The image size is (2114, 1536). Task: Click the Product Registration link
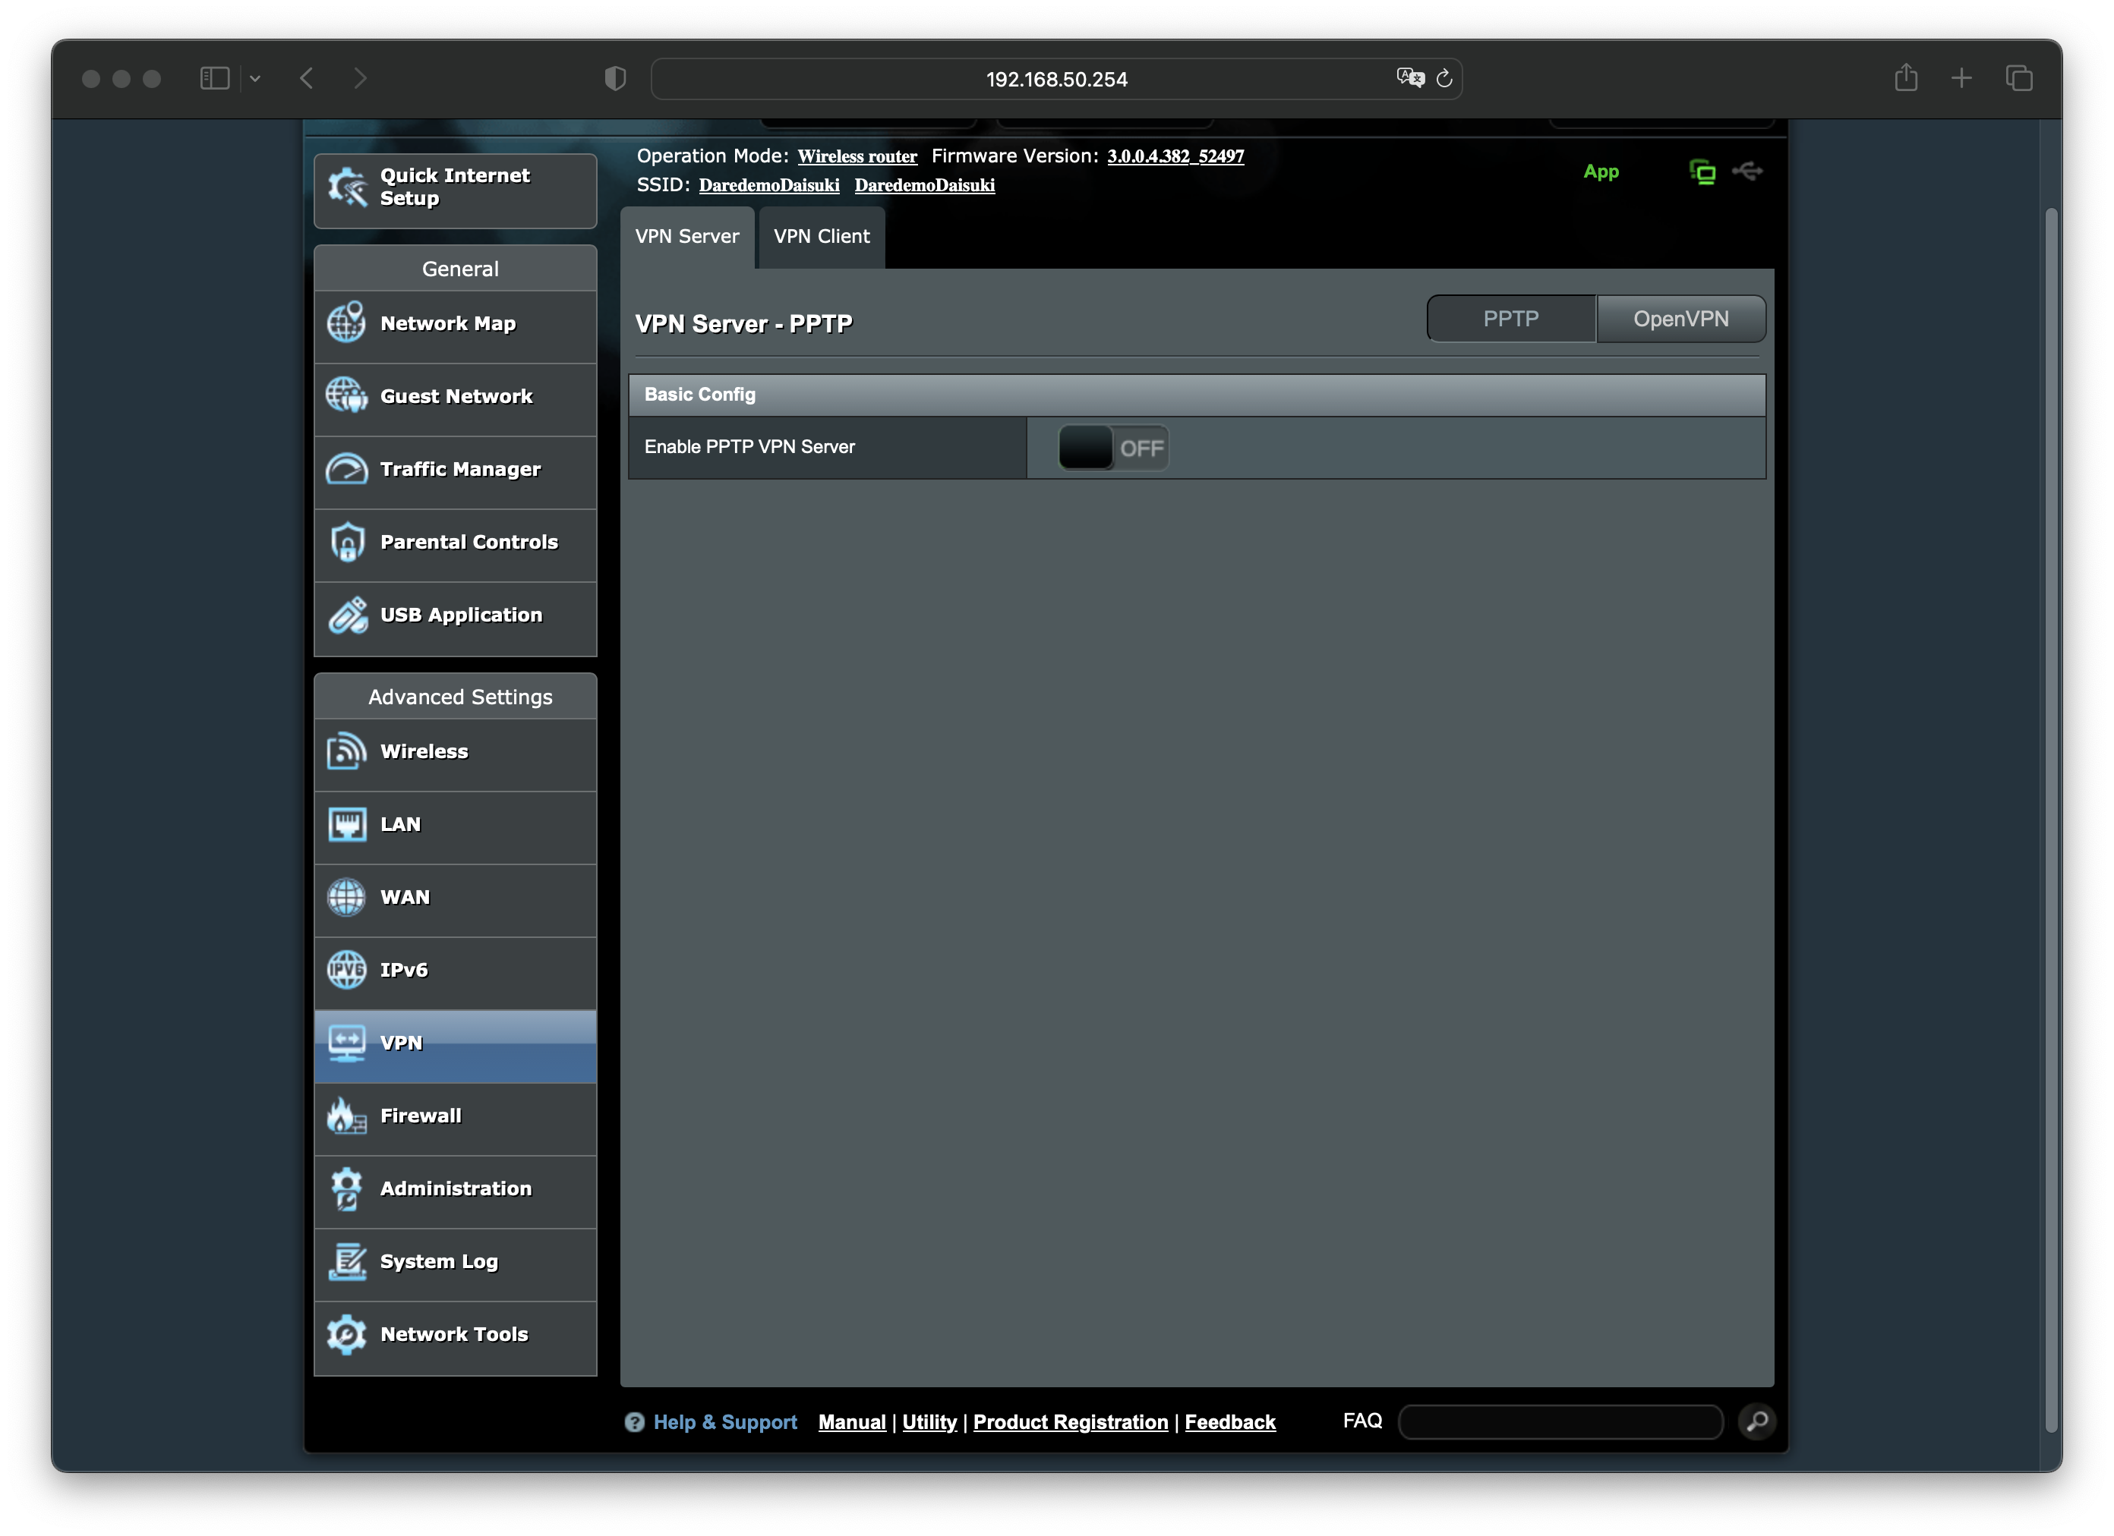(x=1069, y=1422)
